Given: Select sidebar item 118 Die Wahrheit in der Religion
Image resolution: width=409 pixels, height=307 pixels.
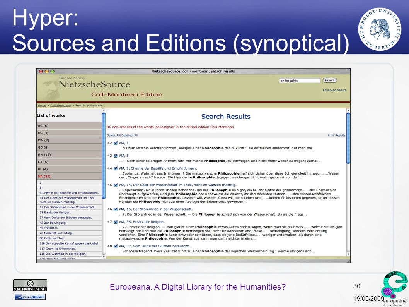Looking at the screenshot, I should [69, 254].
